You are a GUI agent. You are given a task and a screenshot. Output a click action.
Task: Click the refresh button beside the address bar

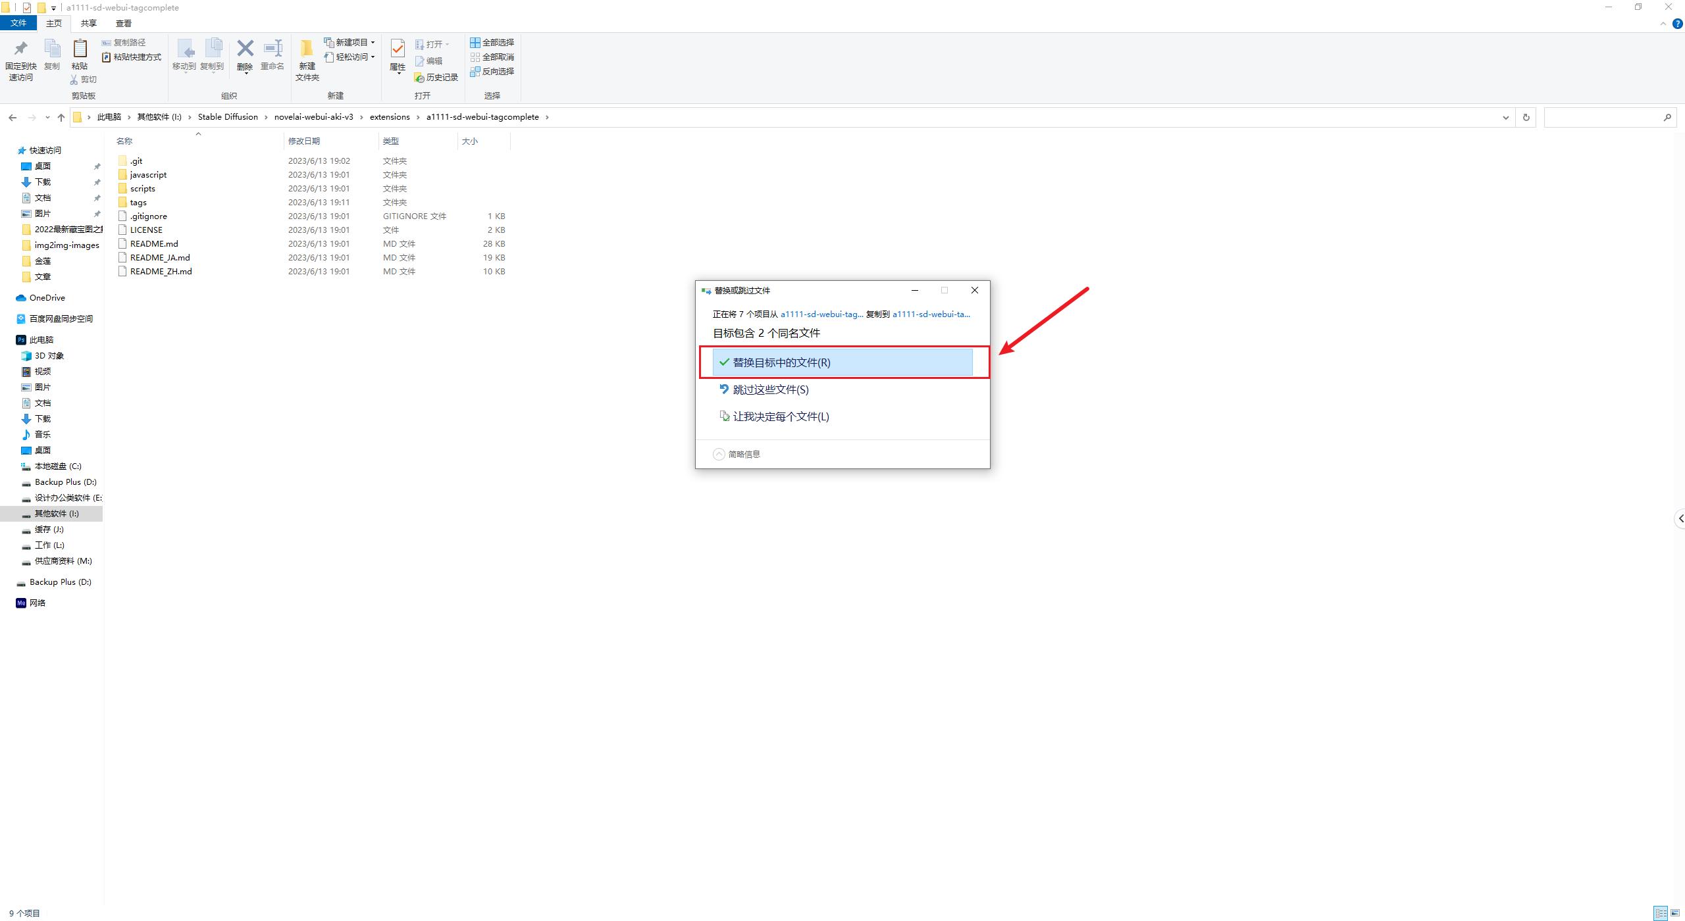[1526, 118]
